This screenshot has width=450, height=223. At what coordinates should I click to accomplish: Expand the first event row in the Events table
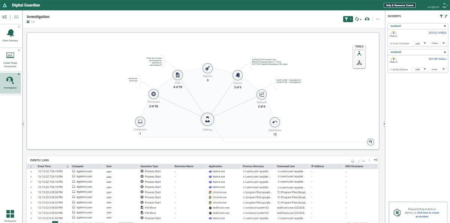31,171
